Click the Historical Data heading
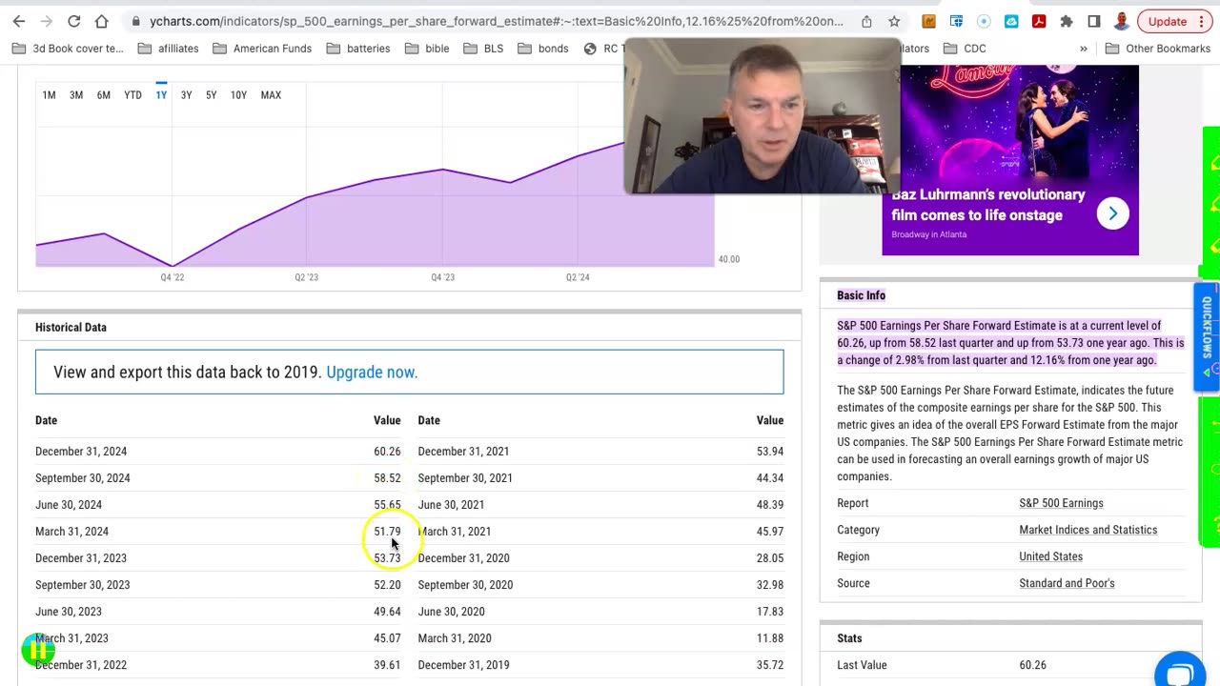This screenshot has width=1220, height=686. [71, 327]
